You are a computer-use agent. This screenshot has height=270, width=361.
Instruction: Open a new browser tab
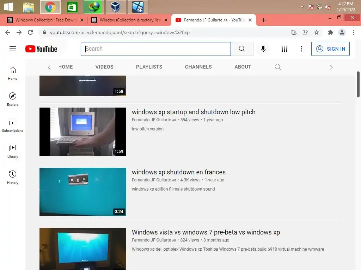click(x=264, y=20)
